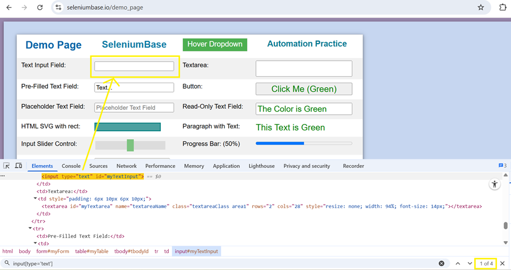Click table#myTable breadcrumb

[x=92, y=251]
